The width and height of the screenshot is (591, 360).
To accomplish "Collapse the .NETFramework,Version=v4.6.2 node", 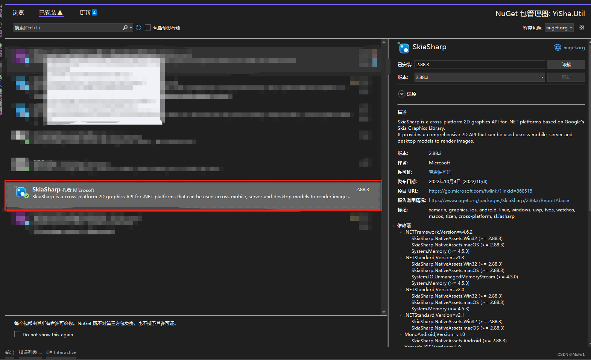I will (x=401, y=232).
